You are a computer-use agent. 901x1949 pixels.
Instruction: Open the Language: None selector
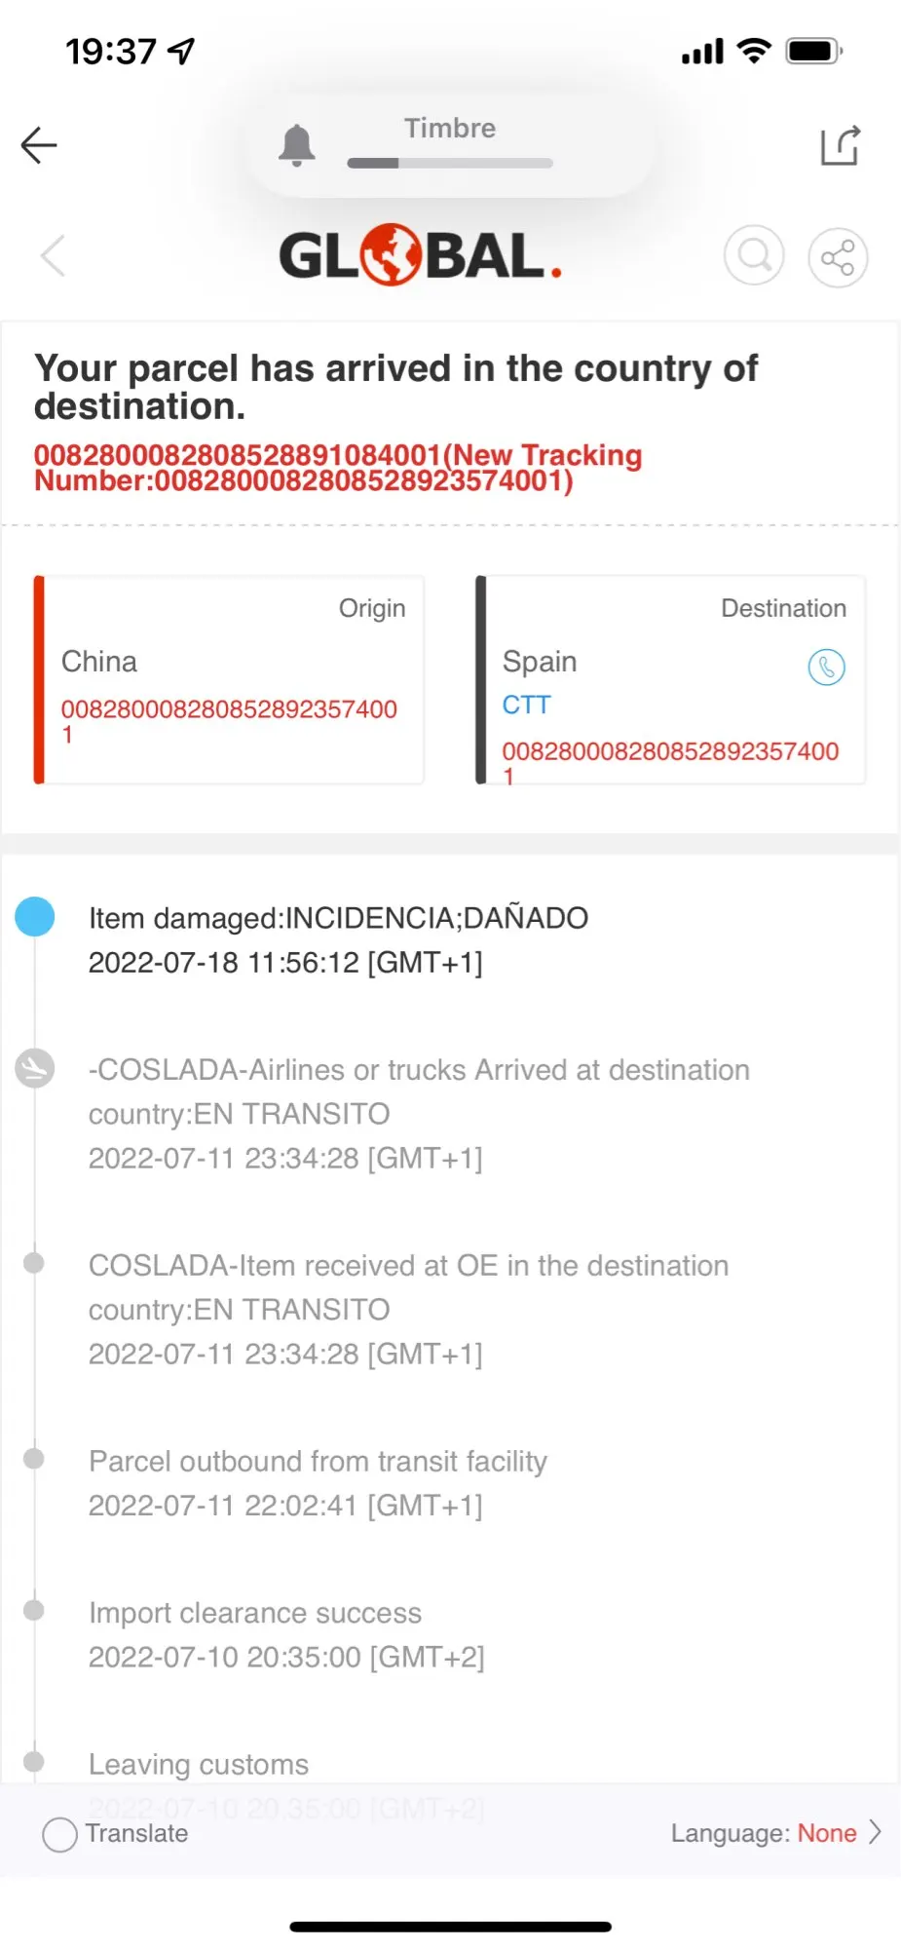point(764,1833)
